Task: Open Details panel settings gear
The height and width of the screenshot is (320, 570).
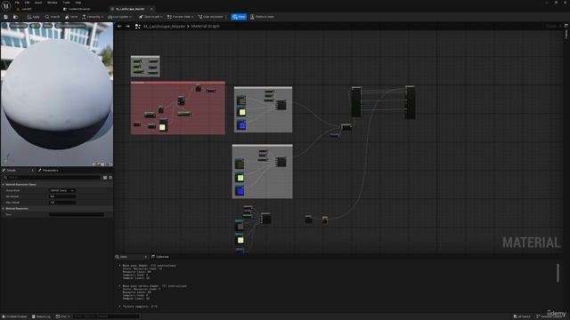Action: [110, 178]
